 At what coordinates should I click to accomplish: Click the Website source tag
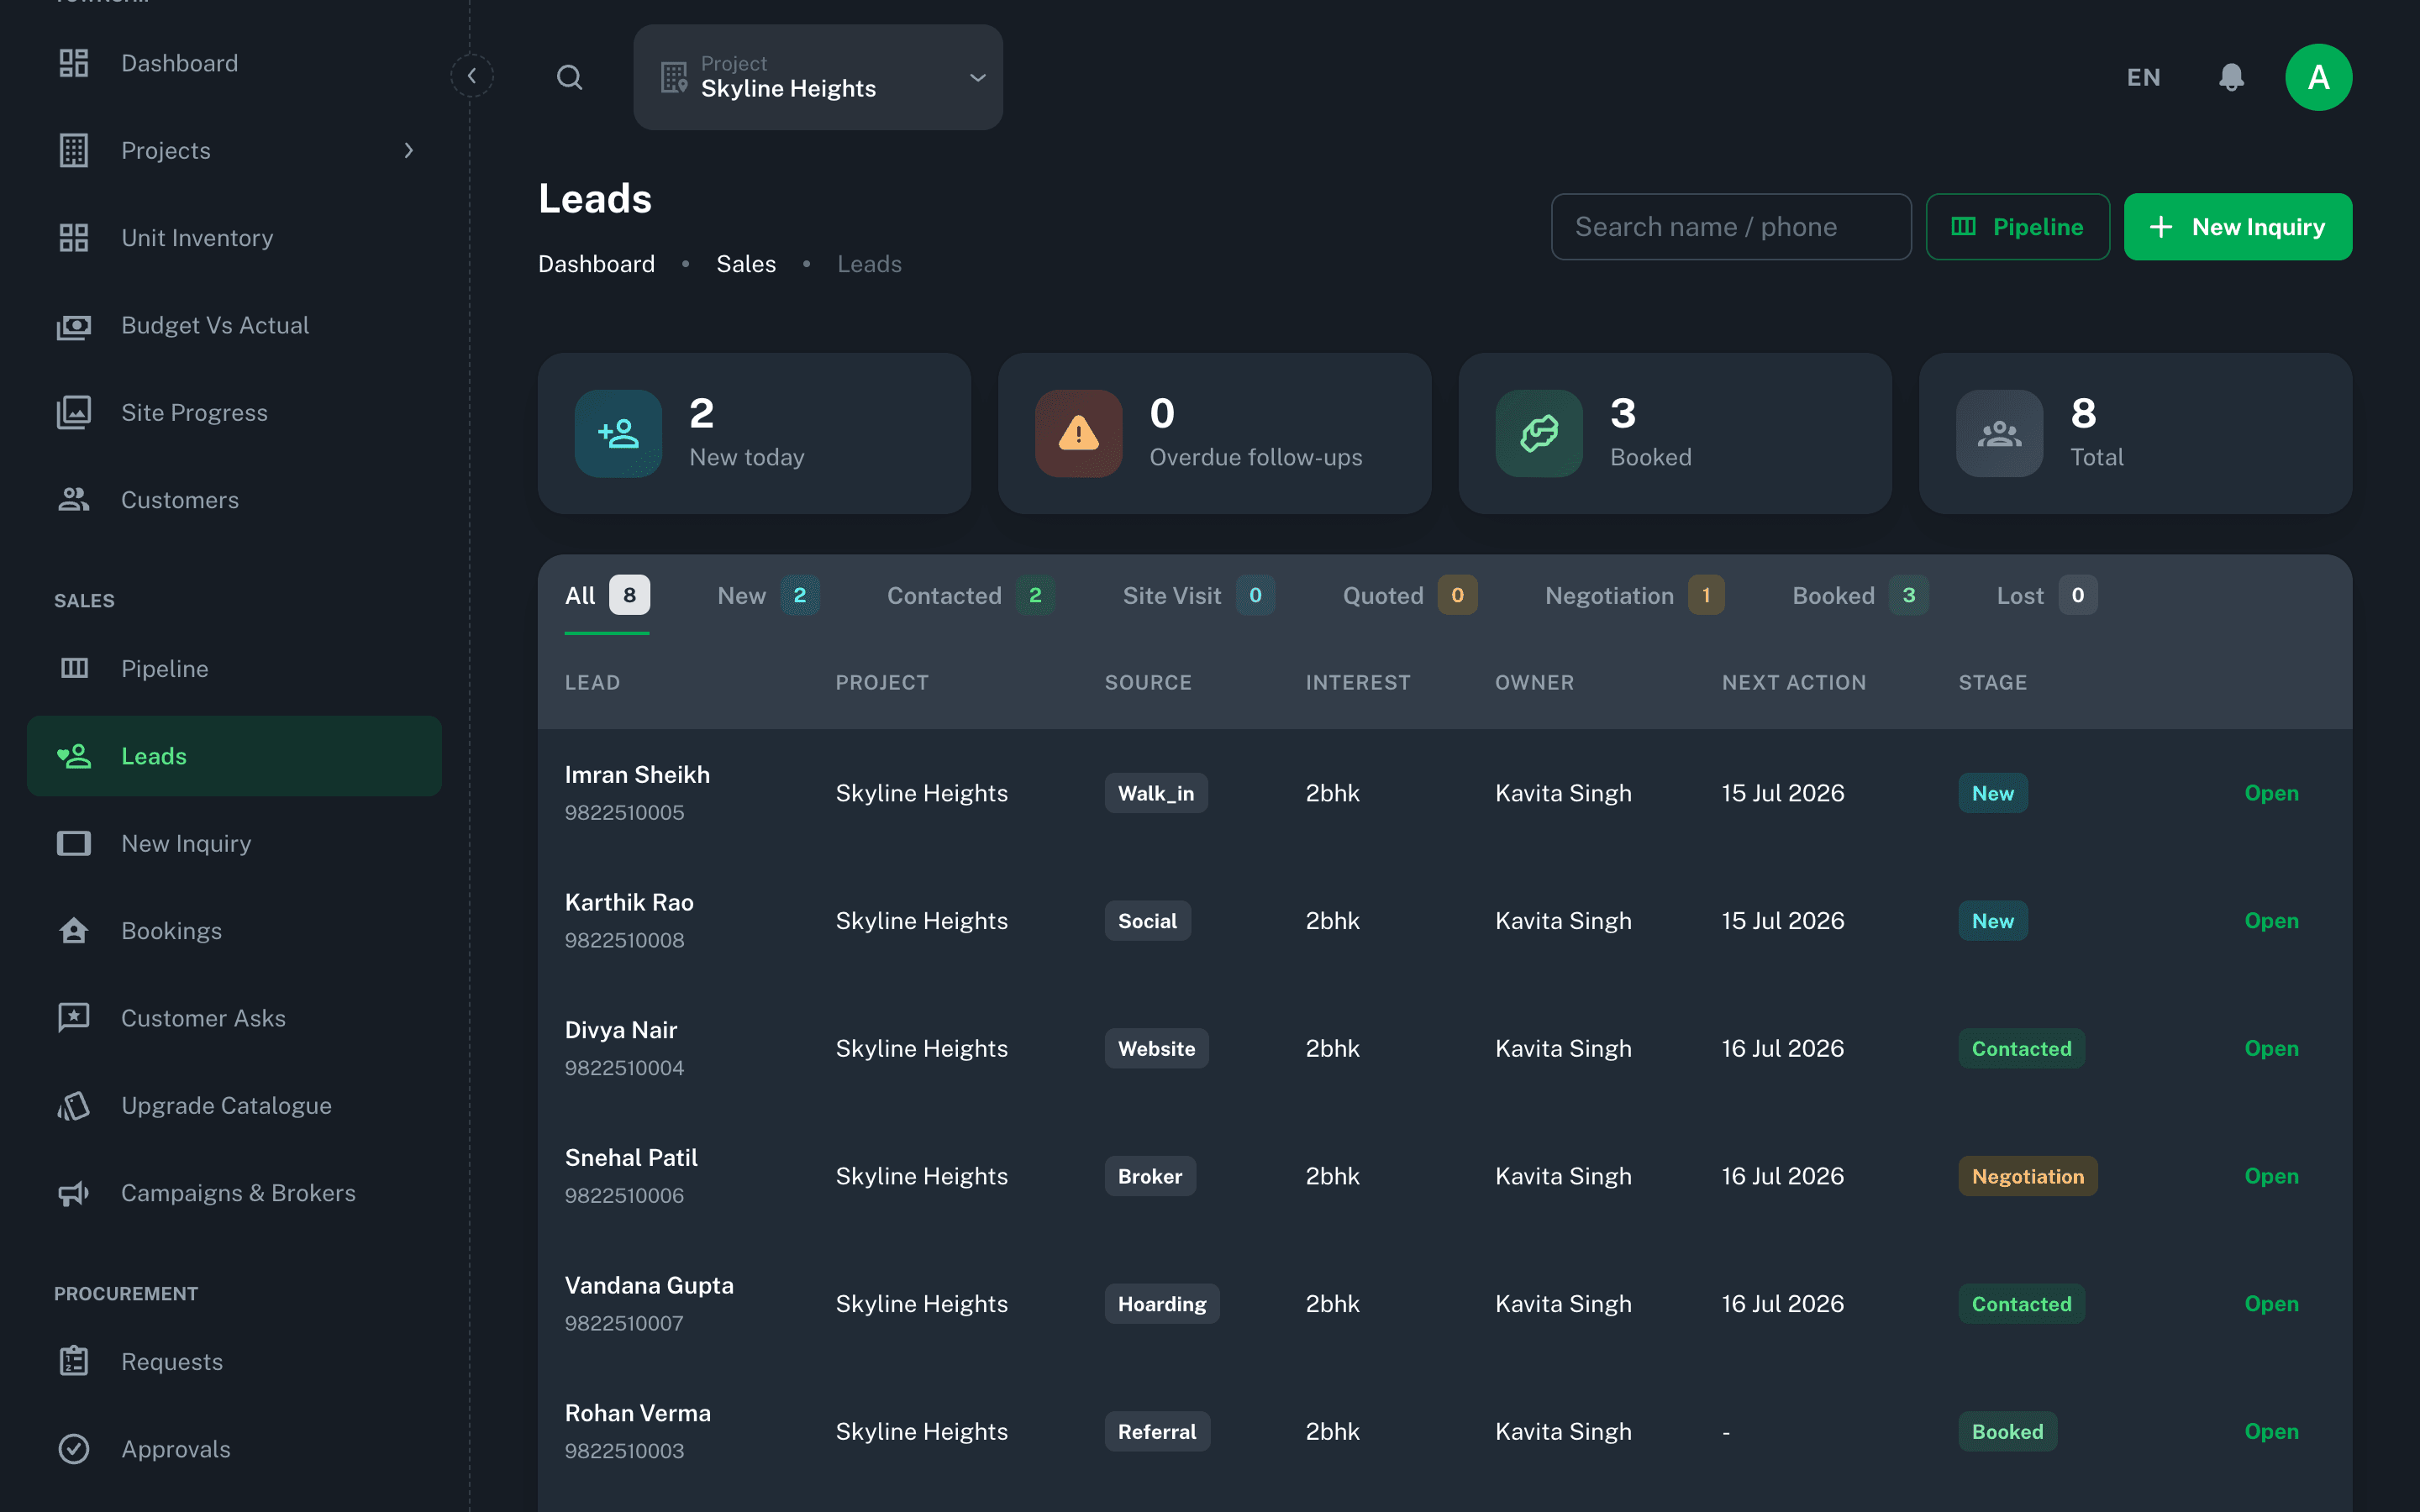1157,1049
